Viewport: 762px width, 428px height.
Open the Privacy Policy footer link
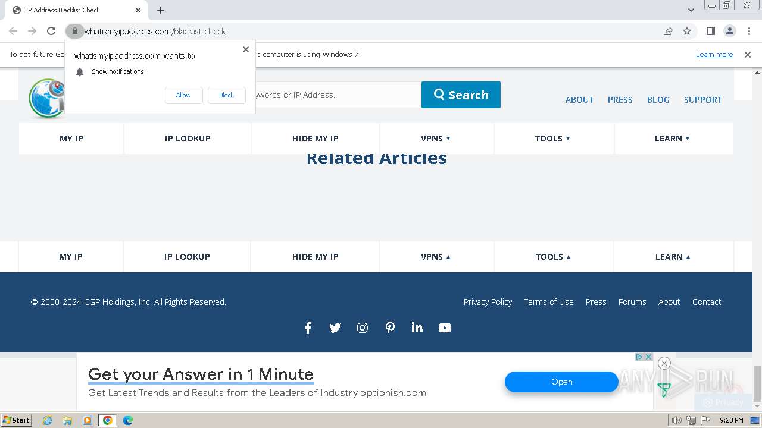pos(488,302)
